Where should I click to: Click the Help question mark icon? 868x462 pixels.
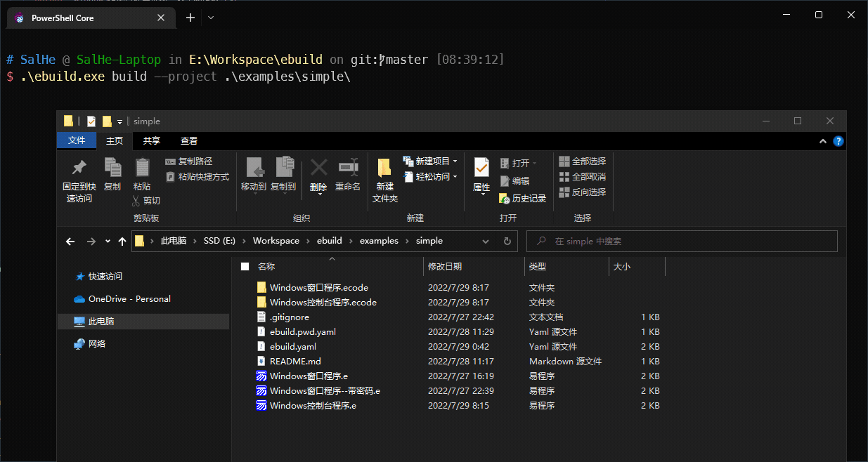pos(838,141)
